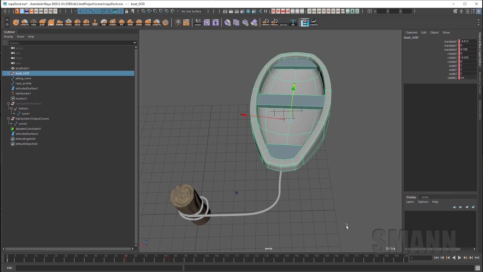Select the flatten sculpt tool
Viewport: 483px width, 272px height.
(x=60, y=22)
